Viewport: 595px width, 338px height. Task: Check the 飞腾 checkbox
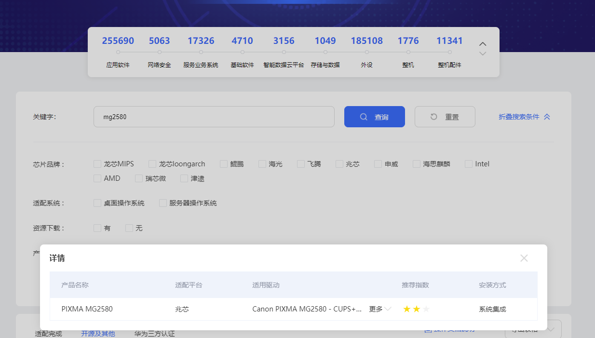pyautogui.click(x=301, y=164)
